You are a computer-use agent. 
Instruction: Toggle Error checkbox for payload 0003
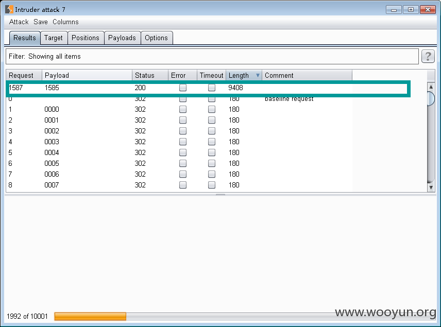click(x=183, y=142)
